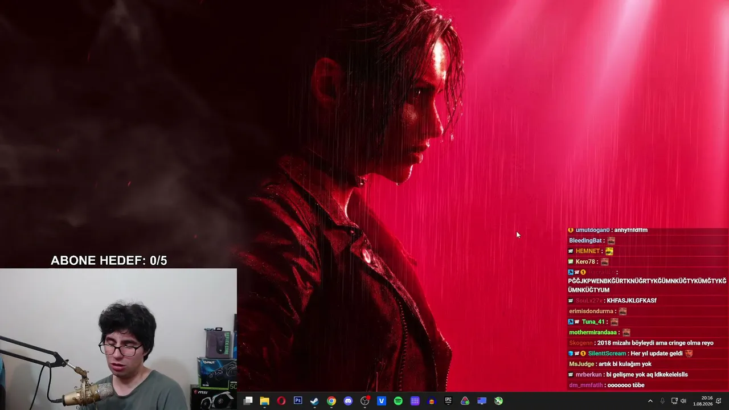Open the volume control tray icon
This screenshot has width=729, height=410.
[683, 401]
